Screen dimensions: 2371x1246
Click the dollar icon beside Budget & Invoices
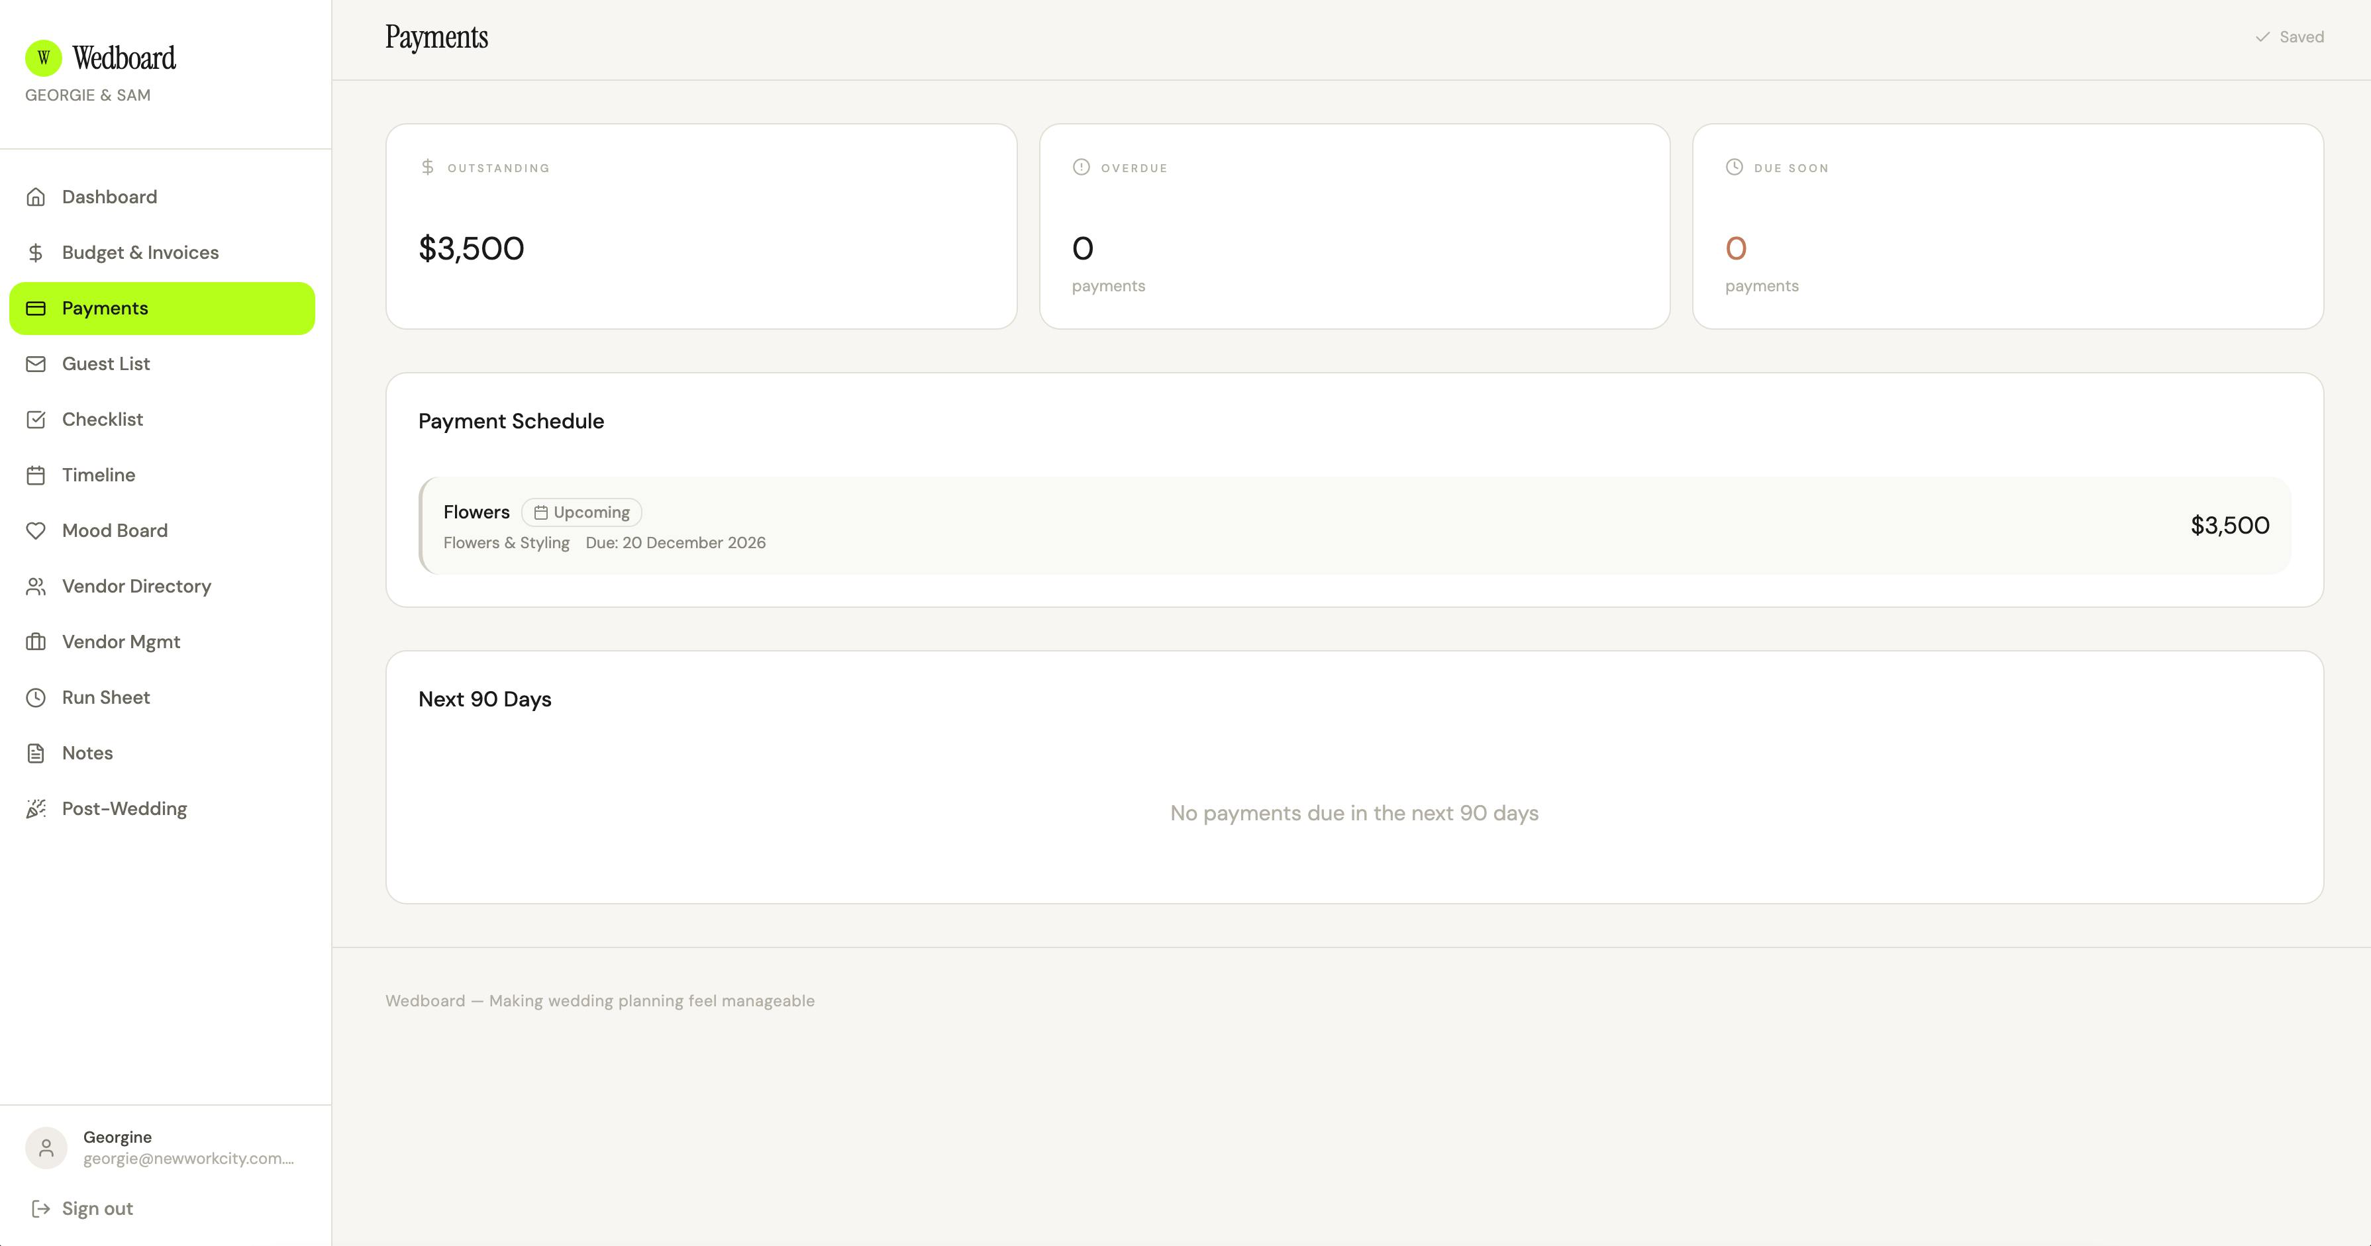coord(36,252)
